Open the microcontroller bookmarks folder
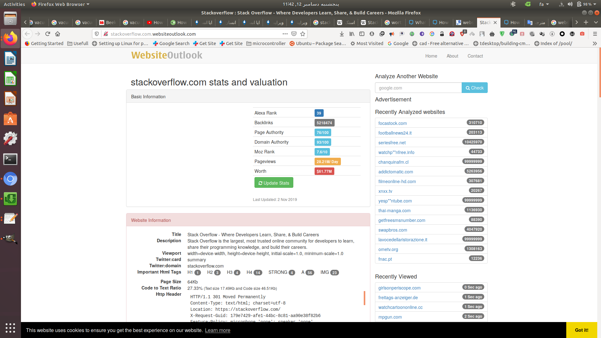The image size is (601, 338). pyautogui.click(x=266, y=44)
